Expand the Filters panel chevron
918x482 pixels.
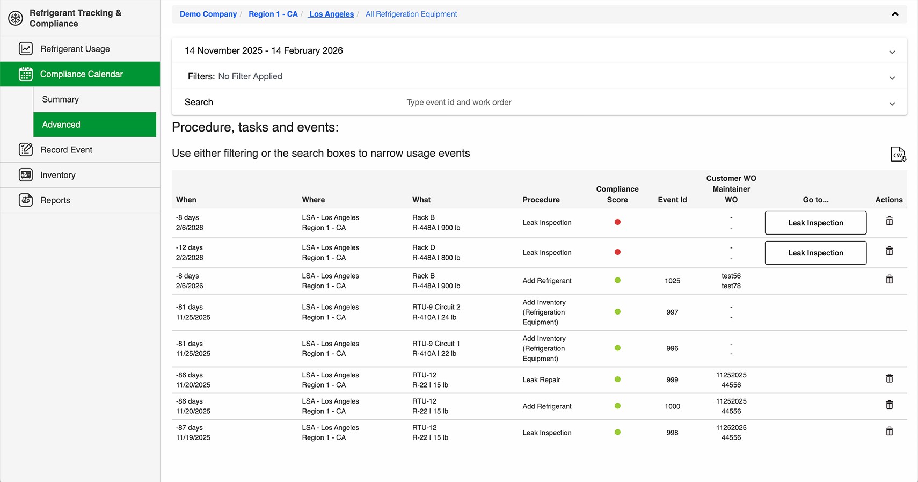click(x=892, y=78)
